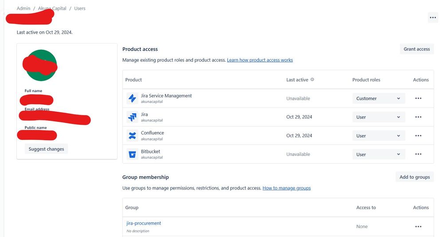Click None in the jira-procurement row

362,226
